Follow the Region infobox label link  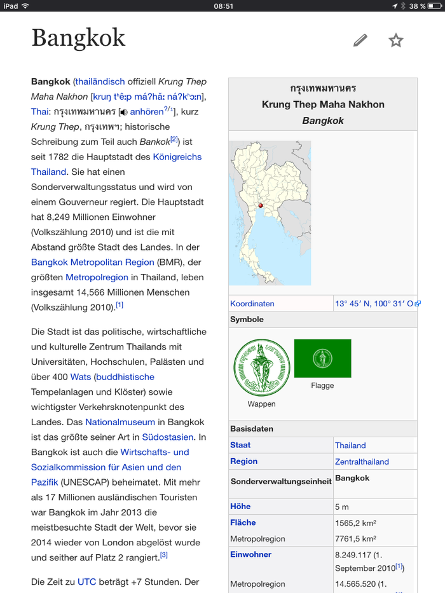point(243,461)
